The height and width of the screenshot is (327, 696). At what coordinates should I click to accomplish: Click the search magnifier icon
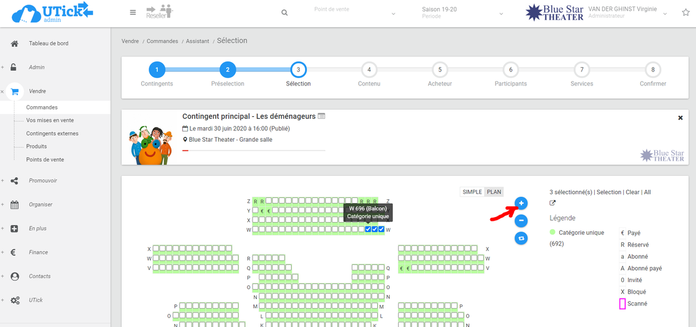(285, 13)
